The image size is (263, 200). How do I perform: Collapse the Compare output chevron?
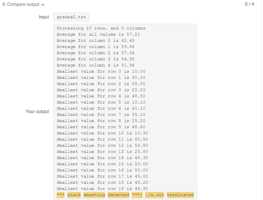[x=43, y=5]
